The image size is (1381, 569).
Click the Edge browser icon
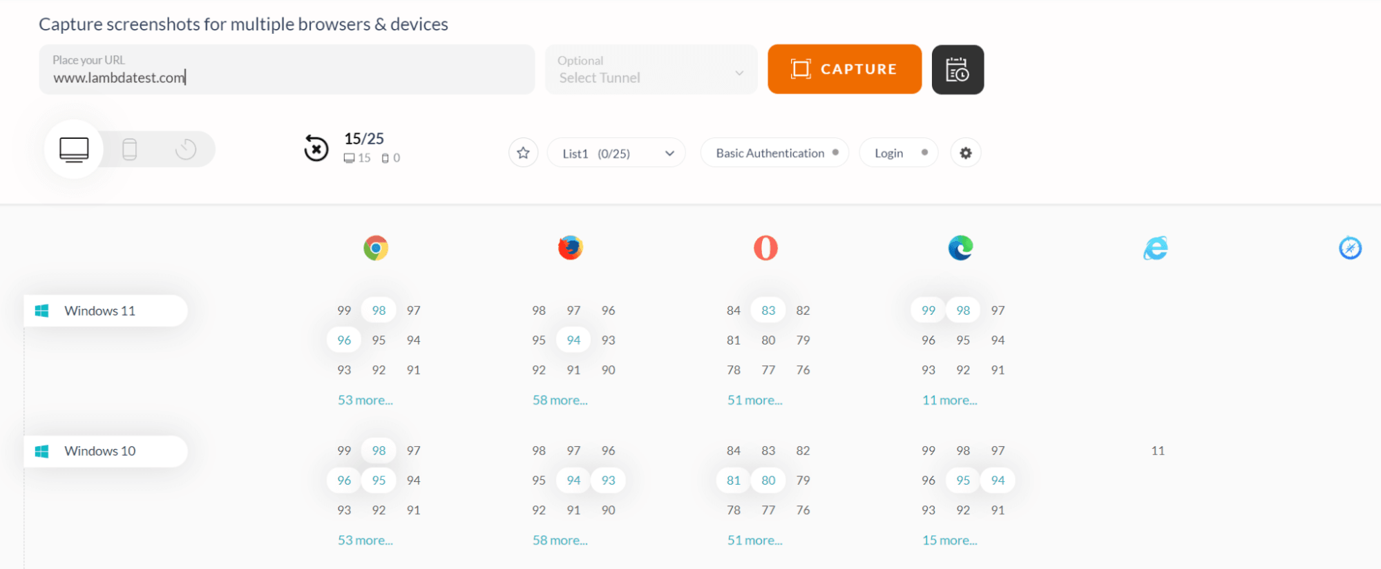[x=960, y=248]
